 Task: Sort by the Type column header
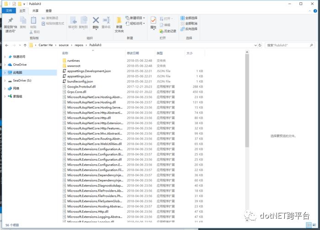tap(170, 53)
